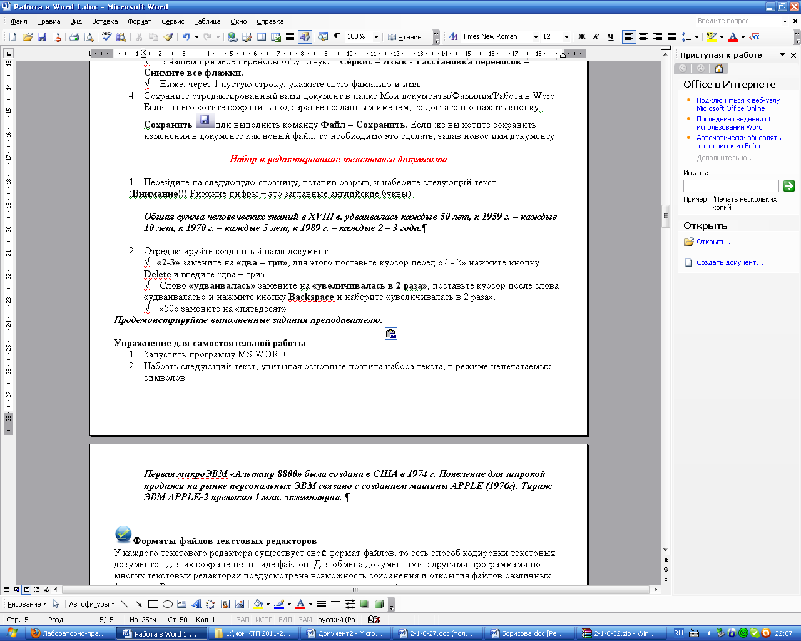Open the Tables and Borders toolbar icon
The width and height of the screenshot is (801, 641).
[247, 37]
